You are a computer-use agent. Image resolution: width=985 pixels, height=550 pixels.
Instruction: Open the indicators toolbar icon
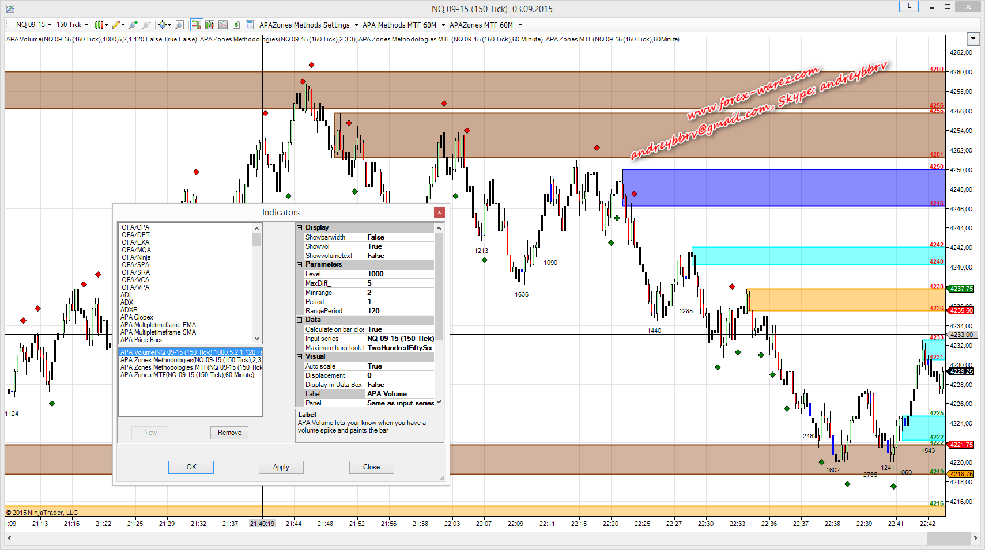point(210,25)
